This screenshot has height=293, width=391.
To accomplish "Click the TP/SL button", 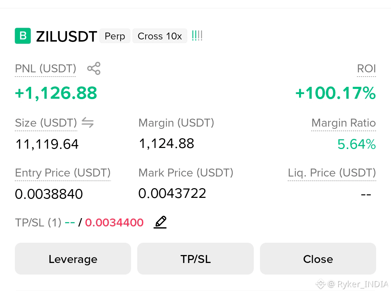I will coord(195,259).
